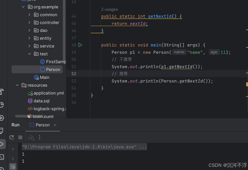Expand the controller package folder

coord(29,22)
